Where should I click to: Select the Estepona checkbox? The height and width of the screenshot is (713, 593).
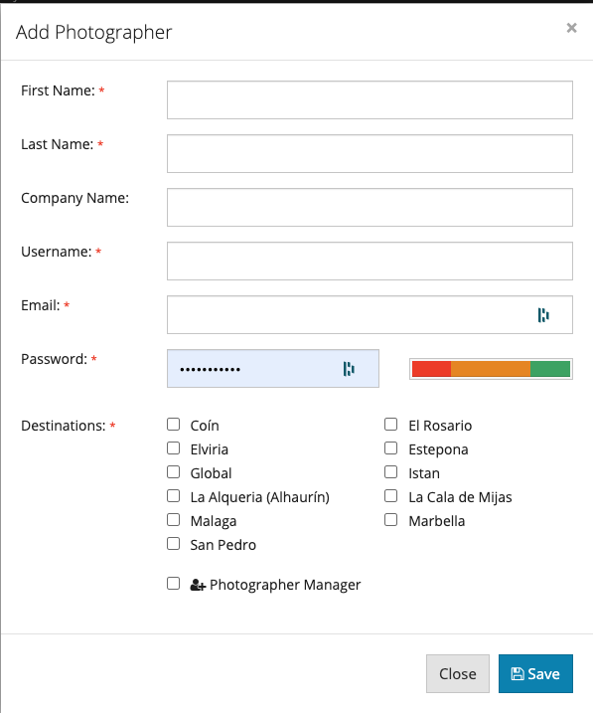[x=391, y=448]
